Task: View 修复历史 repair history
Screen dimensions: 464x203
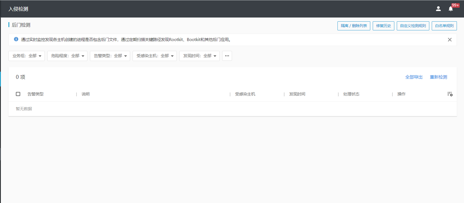Action: tap(383, 26)
